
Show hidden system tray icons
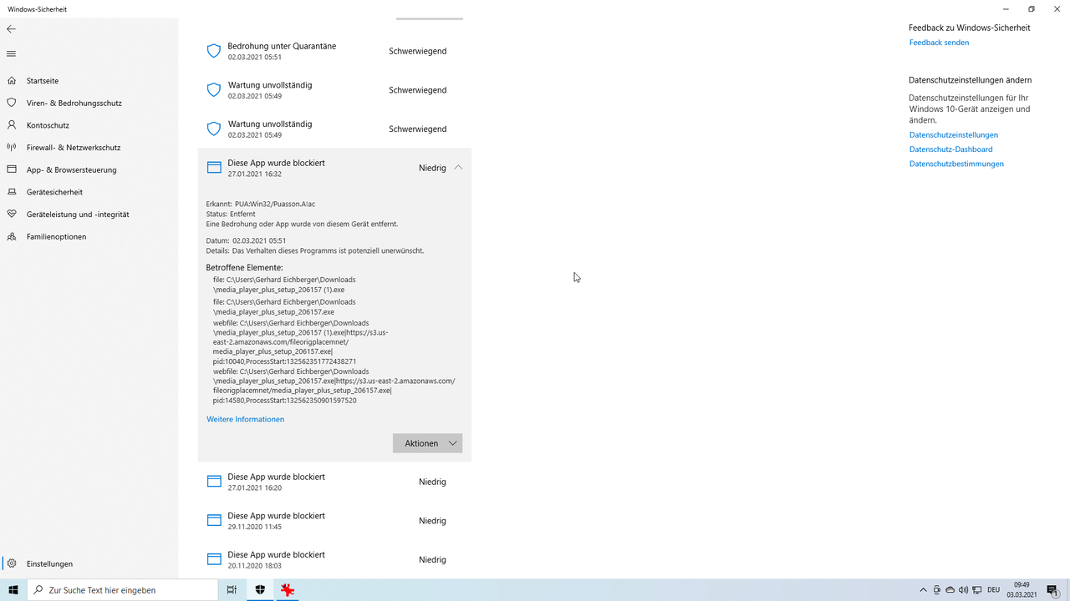tap(923, 590)
